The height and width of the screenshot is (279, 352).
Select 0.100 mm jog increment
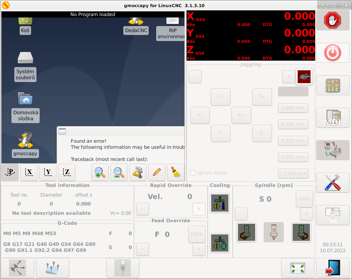pos(293,125)
